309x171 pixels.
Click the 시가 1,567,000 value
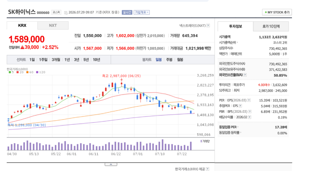tap(92, 48)
